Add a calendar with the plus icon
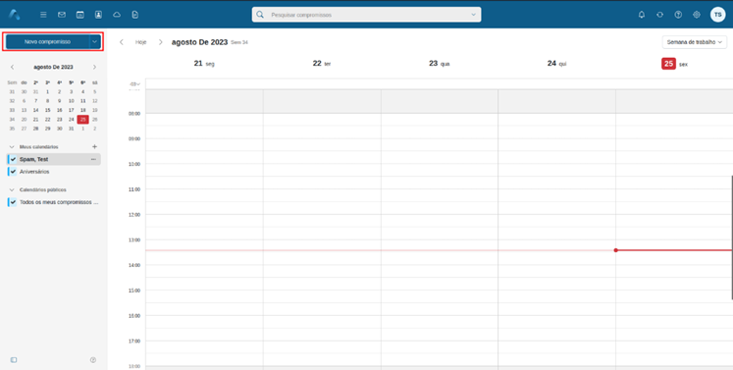The width and height of the screenshot is (733, 370). pos(94,146)
